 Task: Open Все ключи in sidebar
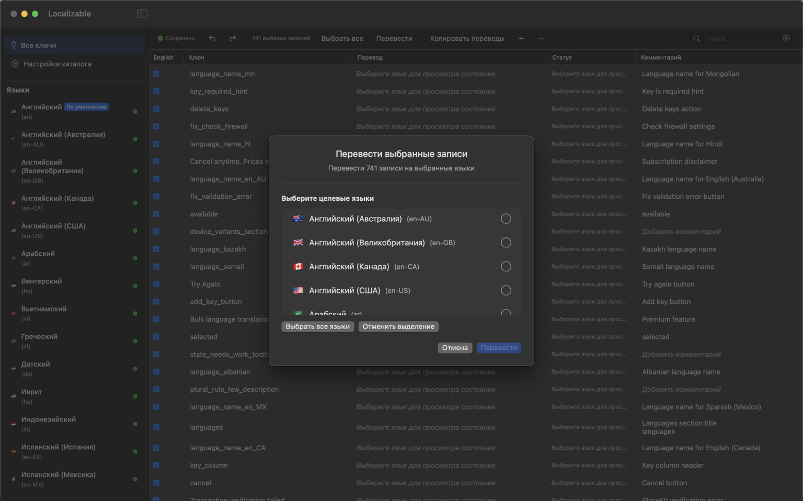click(74, 45)
